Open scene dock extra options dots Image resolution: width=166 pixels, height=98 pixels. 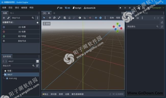pos(38,18)
